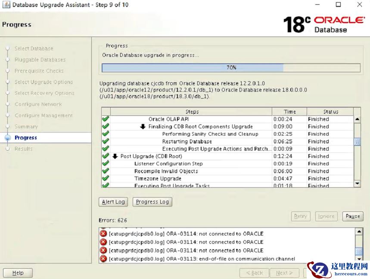Click the Steps column header
This screenshot has width=370, height=279.
coord(191,112)
